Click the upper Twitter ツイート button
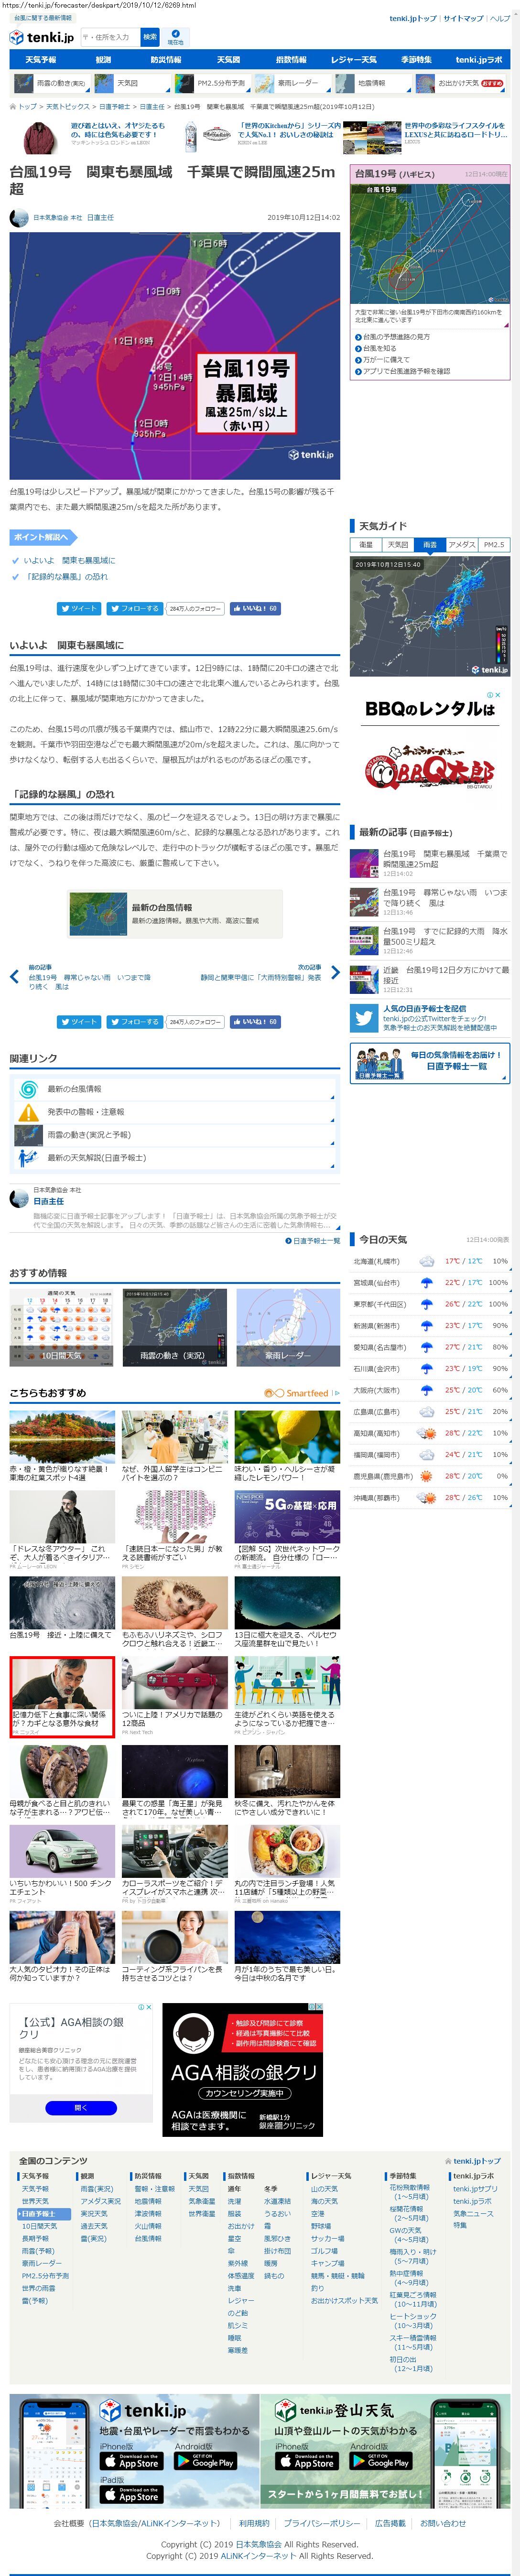This screenshot has width=520, height=2576. tap(78, 608)
